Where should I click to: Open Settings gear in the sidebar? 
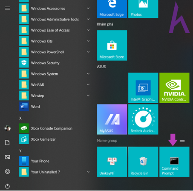point(7,172)
